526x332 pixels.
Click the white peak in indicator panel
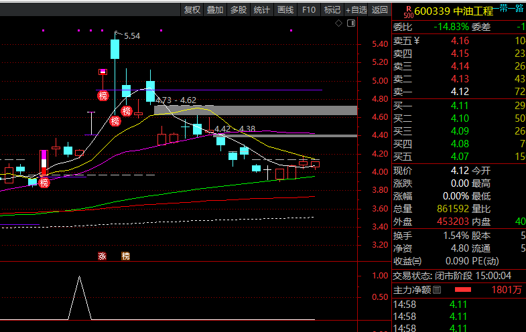pyautogui.click(x=80, y=276)
